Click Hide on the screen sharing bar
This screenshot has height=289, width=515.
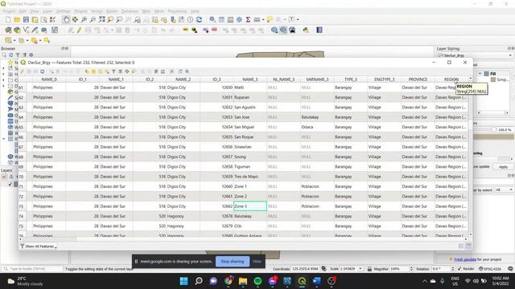point(257,262)
